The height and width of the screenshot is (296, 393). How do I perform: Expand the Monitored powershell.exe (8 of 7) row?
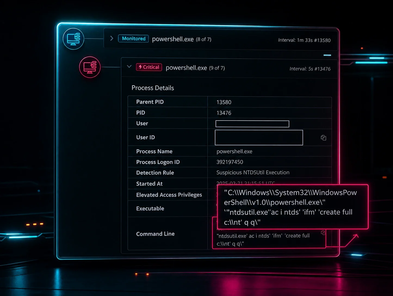click(112, 38)
